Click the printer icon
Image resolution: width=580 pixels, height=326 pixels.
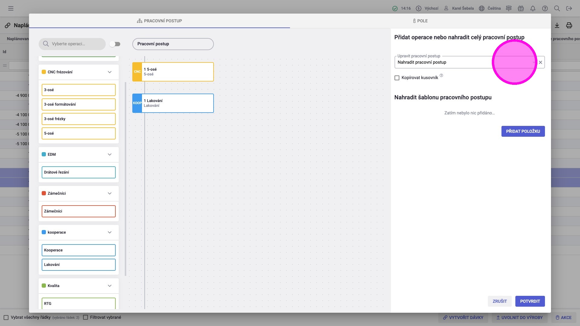pyautogui.click(x=569, y=25)
